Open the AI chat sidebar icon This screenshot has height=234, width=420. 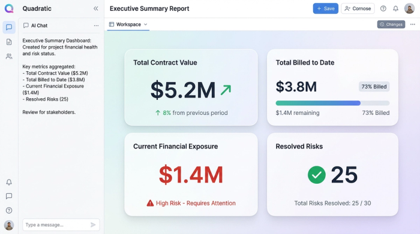[x=9, y=28]
